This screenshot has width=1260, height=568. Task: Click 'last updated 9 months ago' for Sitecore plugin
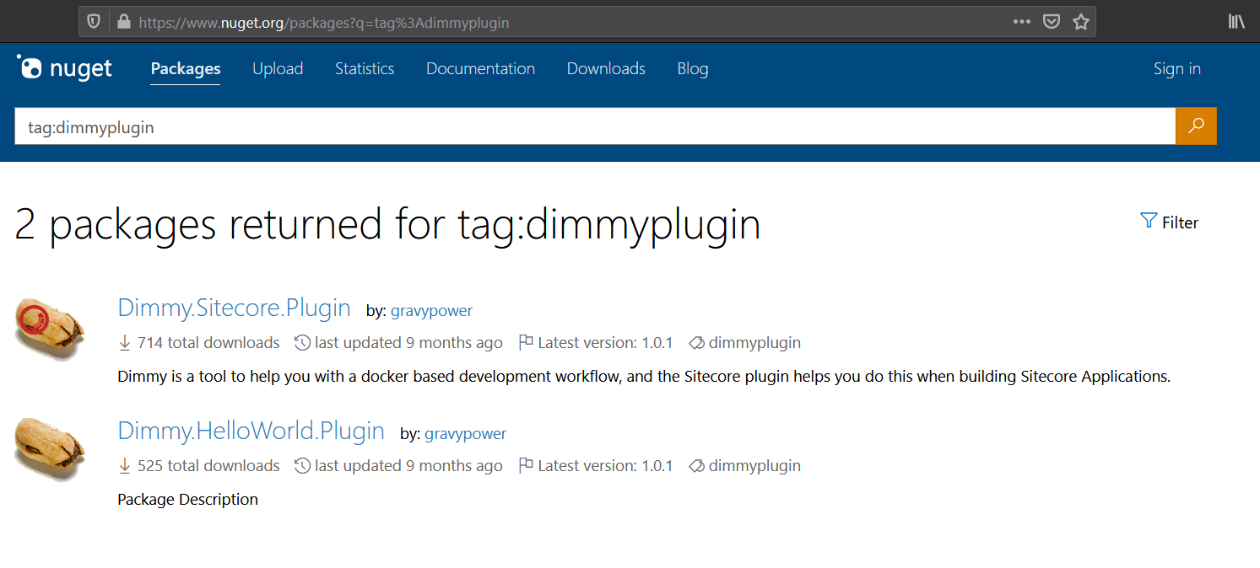pos(408,343)
